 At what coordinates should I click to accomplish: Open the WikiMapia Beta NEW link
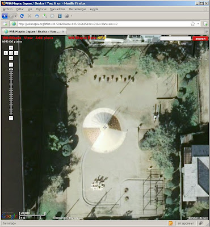coord(87,38)
